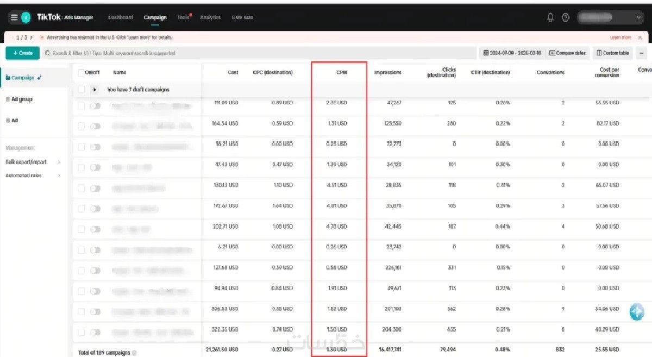The height and width of the screenshot is (357, 652).
Task: Open the blurred account name dropdown
Action: pyautogui.click(x=611, y=17)
